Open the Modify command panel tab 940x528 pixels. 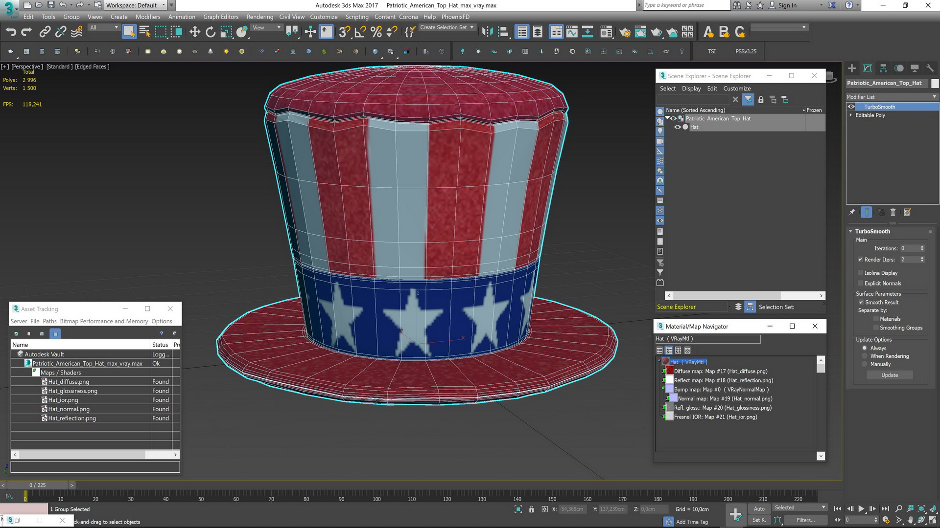(868, 68)
